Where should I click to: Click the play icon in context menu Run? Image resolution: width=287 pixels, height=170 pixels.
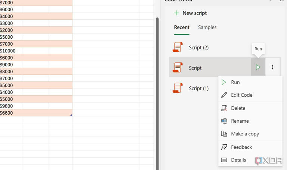224,82
